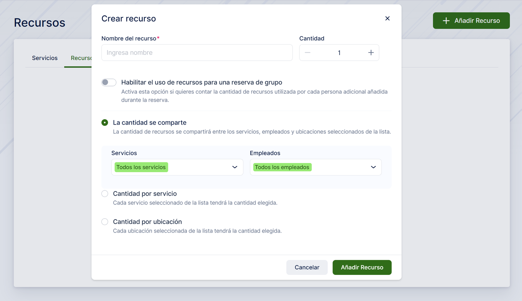Select the La cantidad se comparte option

pos(105,123)
